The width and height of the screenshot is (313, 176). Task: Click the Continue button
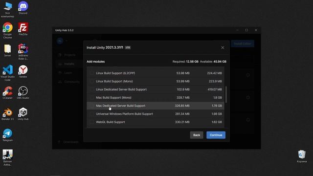(x=216, y=135)
